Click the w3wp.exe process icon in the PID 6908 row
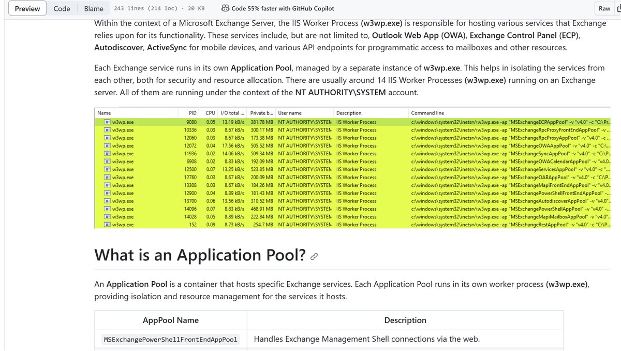 [x=107, y=162]
